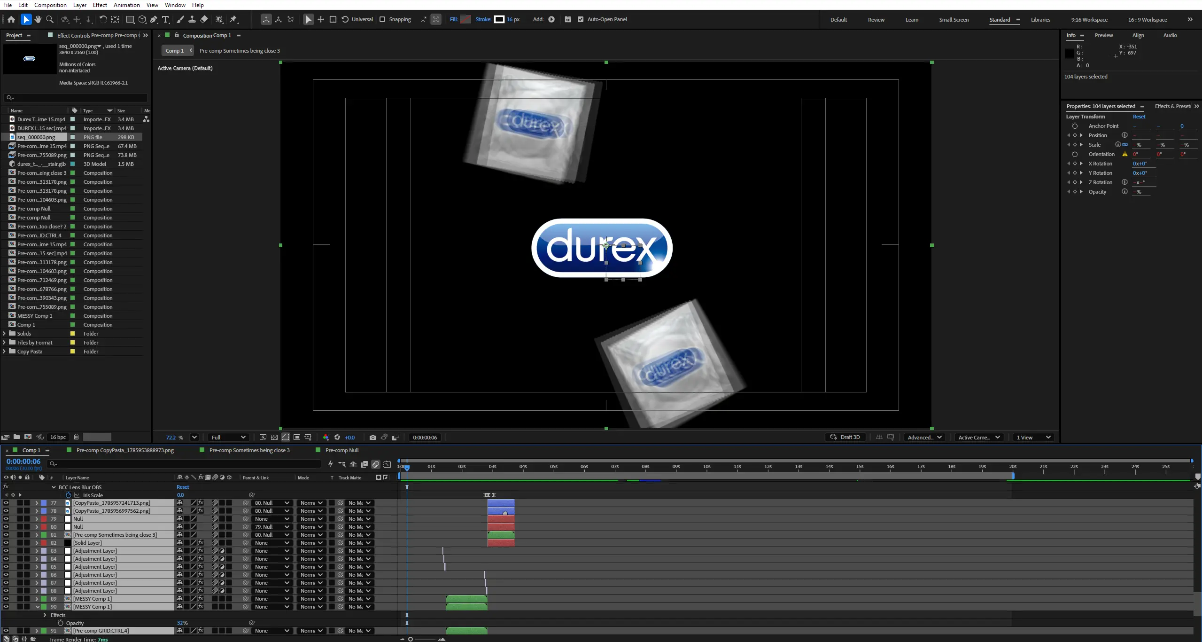Open the Animation menu

point(126,5)
